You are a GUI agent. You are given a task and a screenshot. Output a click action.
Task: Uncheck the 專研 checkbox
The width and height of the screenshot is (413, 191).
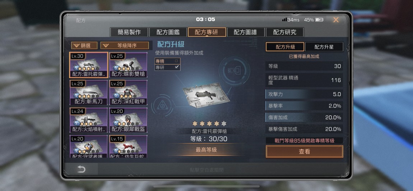coord(176,67)
